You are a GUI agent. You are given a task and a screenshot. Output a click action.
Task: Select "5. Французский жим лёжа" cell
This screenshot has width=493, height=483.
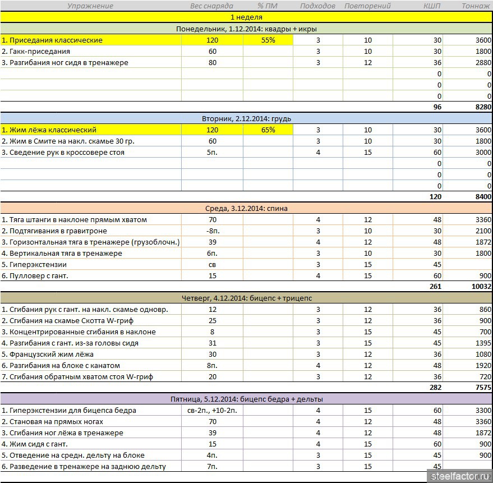[x=91, y=355]
